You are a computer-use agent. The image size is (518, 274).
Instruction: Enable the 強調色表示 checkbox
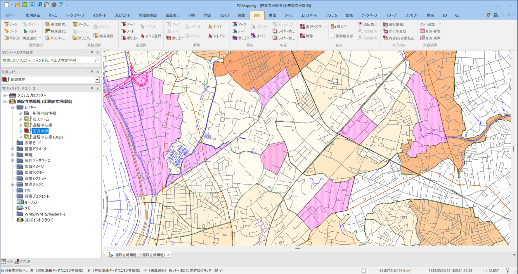click(333, 36)
